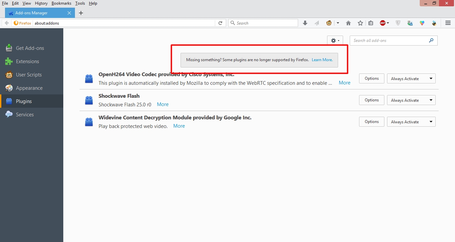Open OpenH264 Always Activate dropdown
The width and height of the screenshot is (455, 242).
point(411,78)
